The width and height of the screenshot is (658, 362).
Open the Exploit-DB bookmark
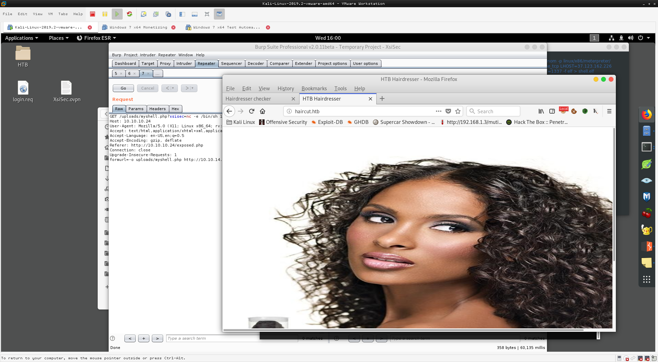327,122
